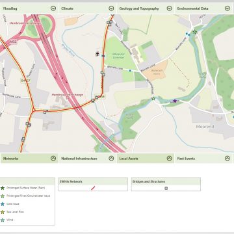
Task: Click the Prolonged River/Groundwater legend star
Action: tap(3, 196)
